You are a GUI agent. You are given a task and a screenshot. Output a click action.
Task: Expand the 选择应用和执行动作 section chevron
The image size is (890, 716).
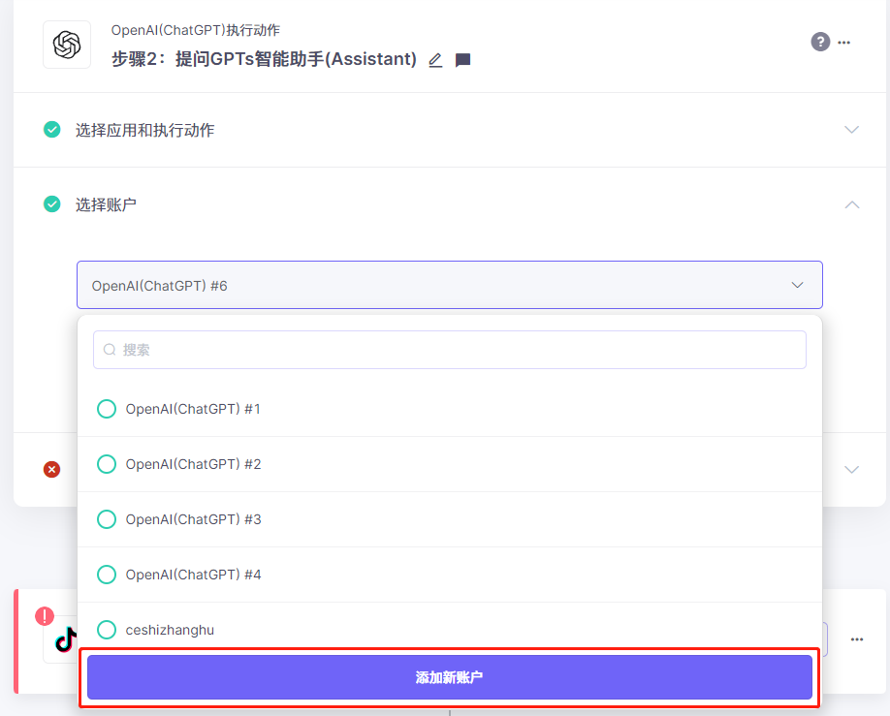pyautogui.click(x=851, y=130)
